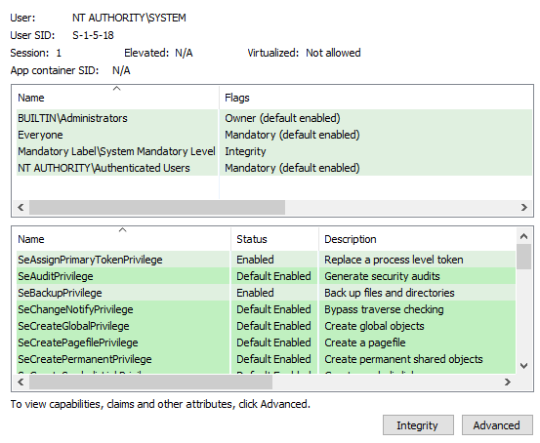Viewport: 540px width, 443px height.
Task: Click the privileges list vertical scrollbar thumb
Action: [x=523, y=257]
